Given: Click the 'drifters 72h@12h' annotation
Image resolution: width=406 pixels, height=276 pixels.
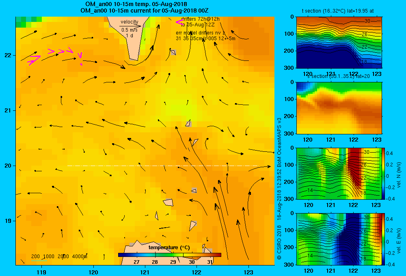Looking at the screenshot, I should [x=200, y=19].
